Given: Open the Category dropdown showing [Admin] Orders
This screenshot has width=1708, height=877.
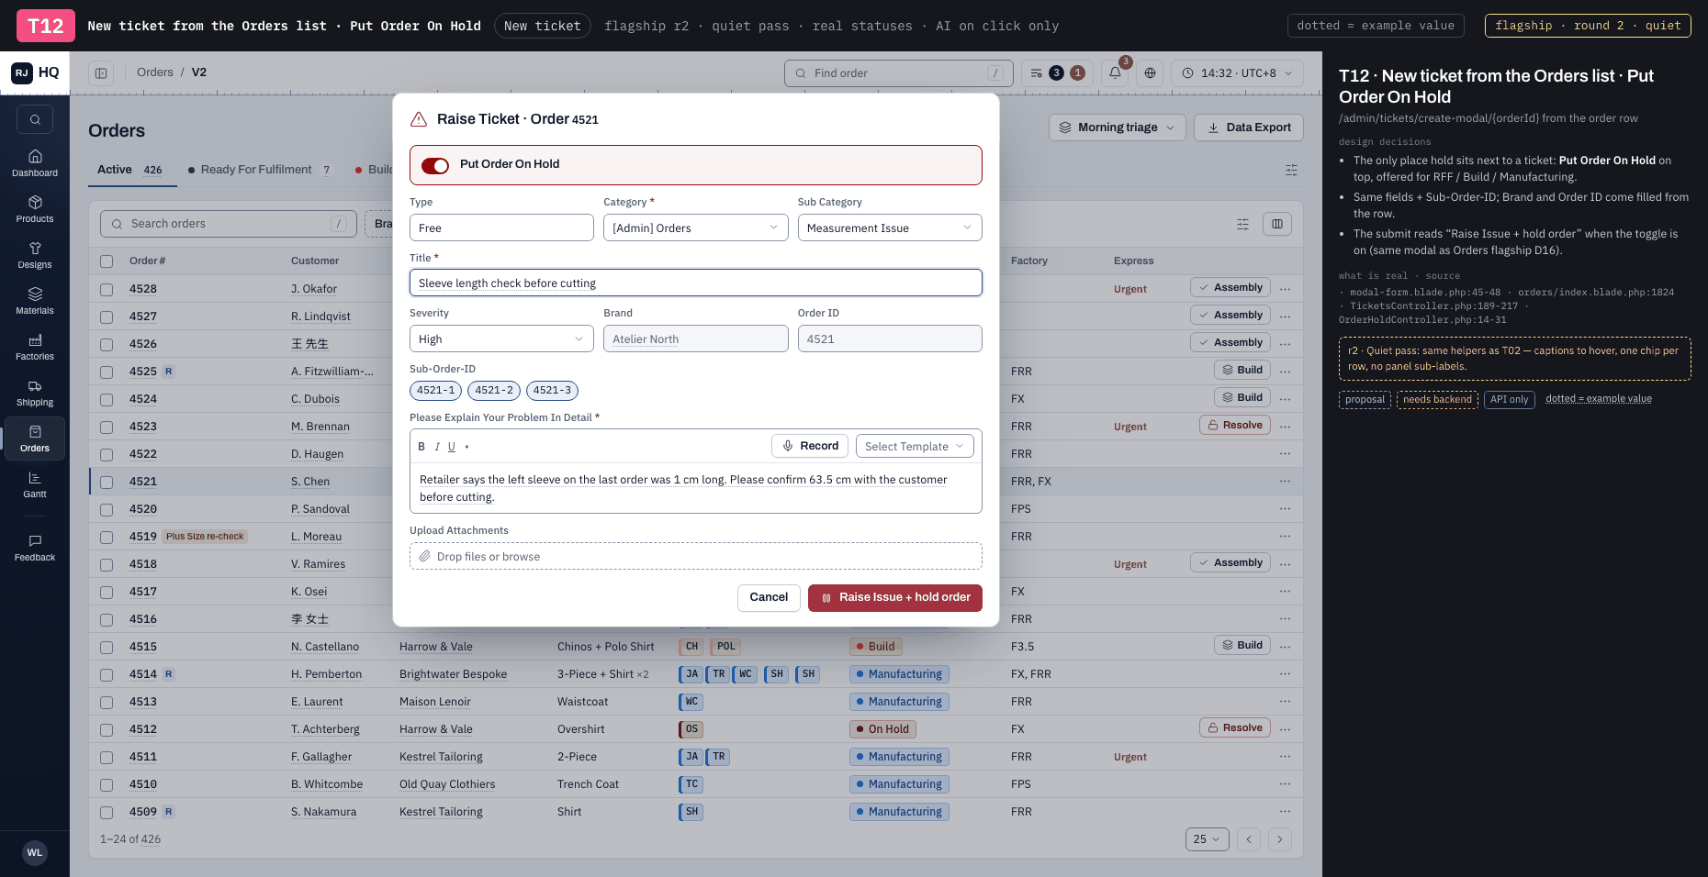Looking at the screenshot, I should tap(695, 228).
